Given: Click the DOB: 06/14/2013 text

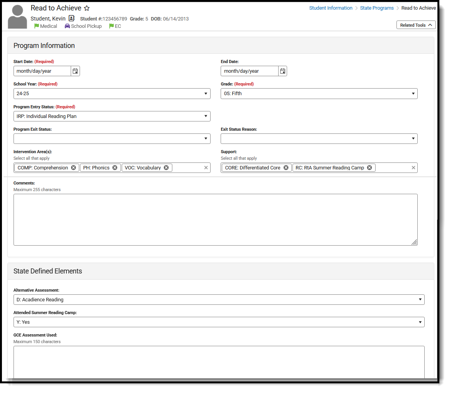Looking at the screenshot, I should tap(170, 19).
